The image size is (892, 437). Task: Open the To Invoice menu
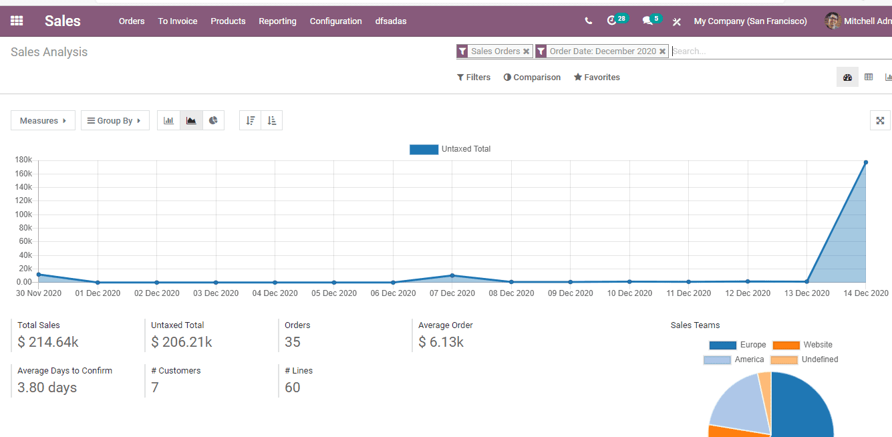point(178,21)
